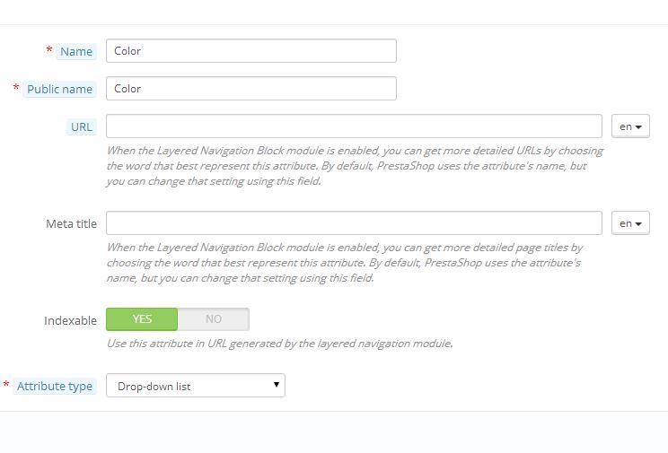Click the highlighted Name label

pyautogui.click(x=76, y=52)
